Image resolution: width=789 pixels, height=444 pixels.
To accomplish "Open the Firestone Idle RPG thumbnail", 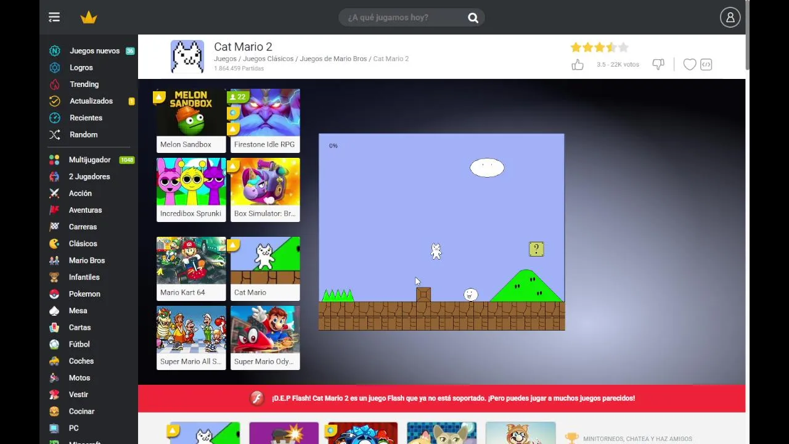I will (x=265, y=121).
